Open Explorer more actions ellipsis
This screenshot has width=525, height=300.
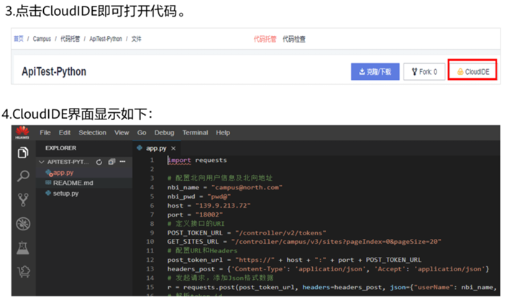tap(123, 163)
